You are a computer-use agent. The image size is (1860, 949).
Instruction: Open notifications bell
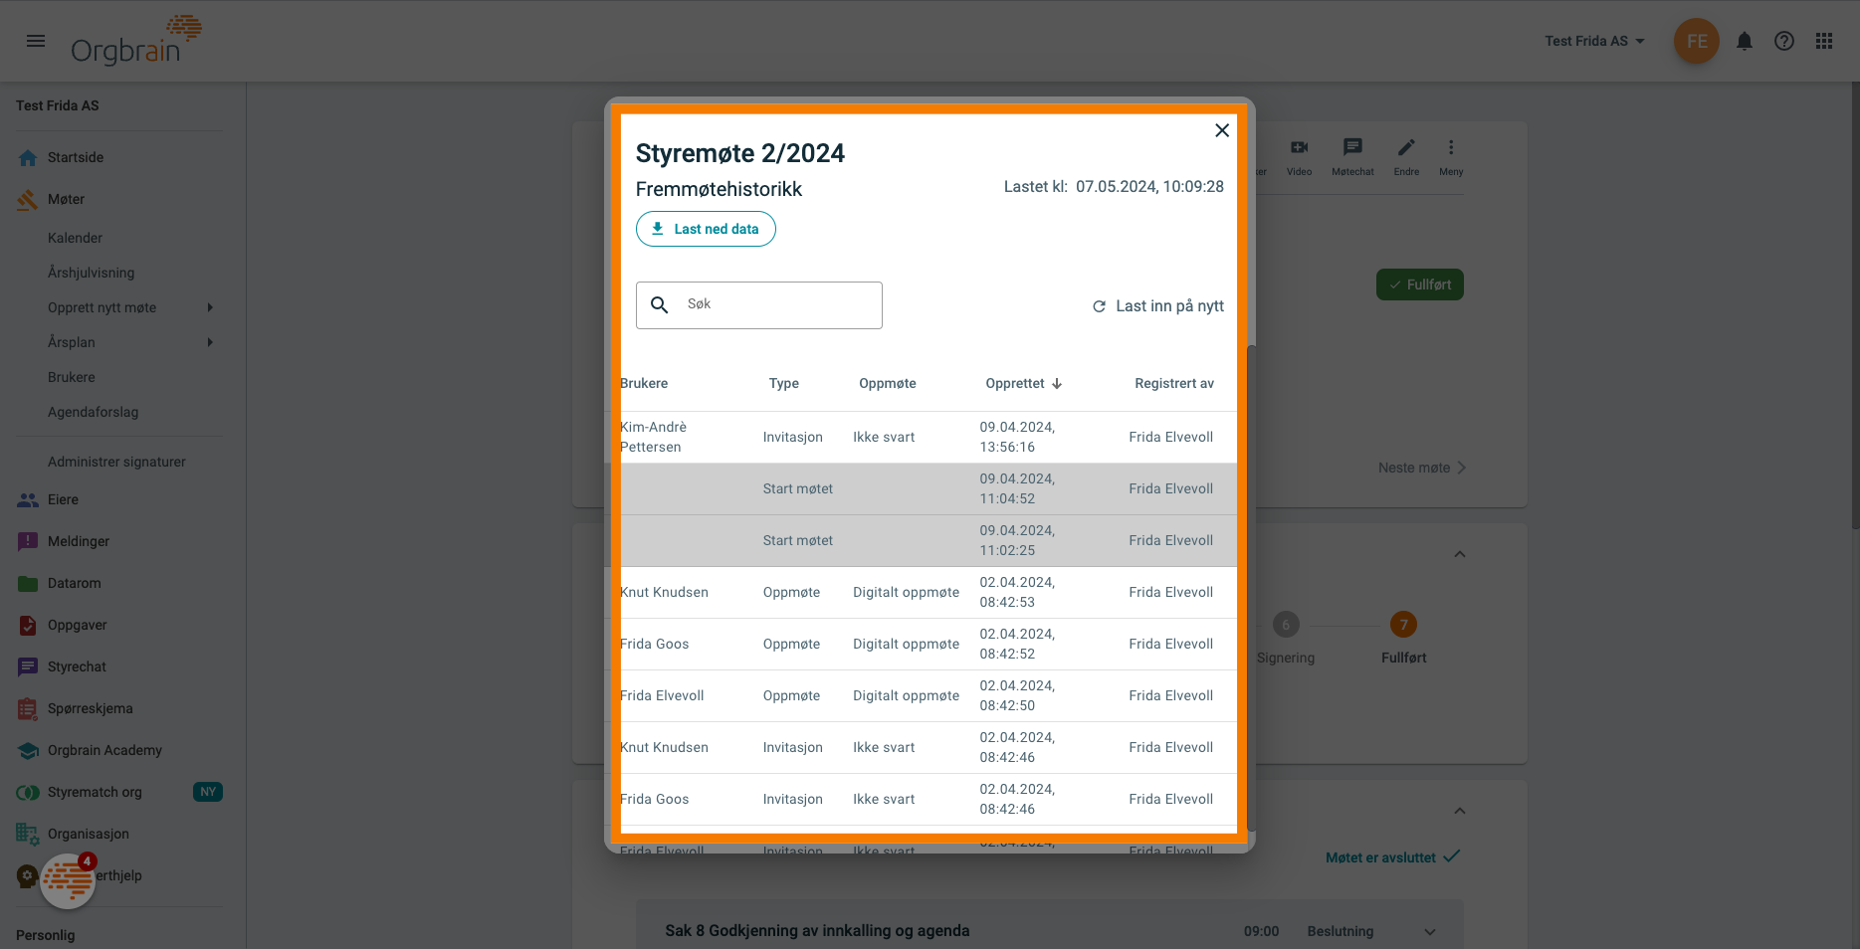point(1745,41)
